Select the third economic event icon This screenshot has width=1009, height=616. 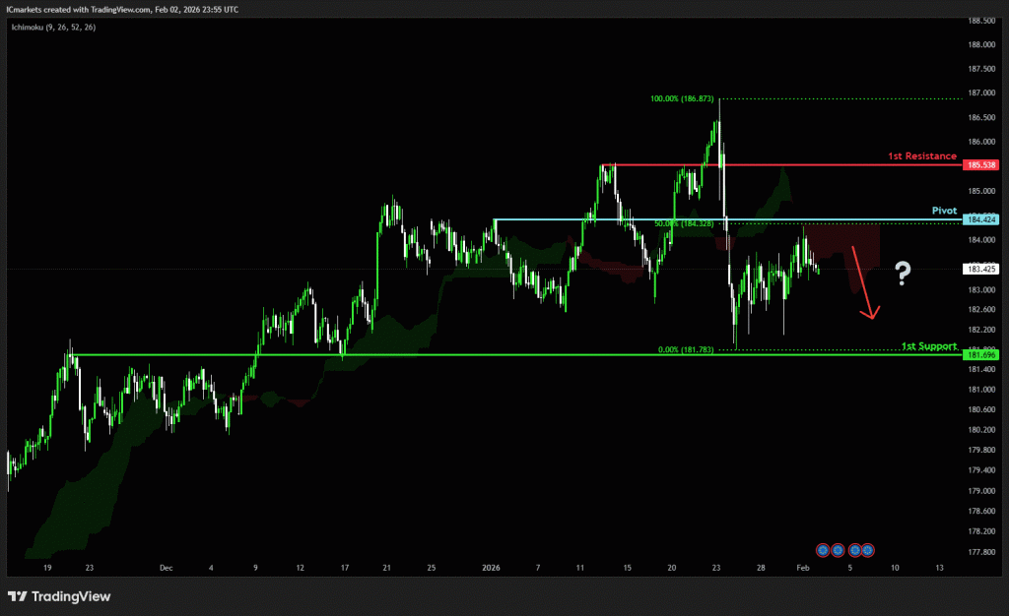click(x=855, y=549)
